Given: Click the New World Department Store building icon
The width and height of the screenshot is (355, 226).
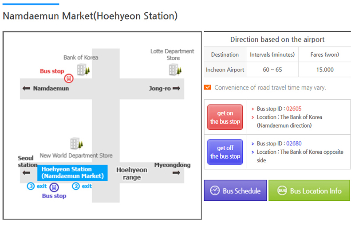Looking at the screenshot, I should [76, 144].
